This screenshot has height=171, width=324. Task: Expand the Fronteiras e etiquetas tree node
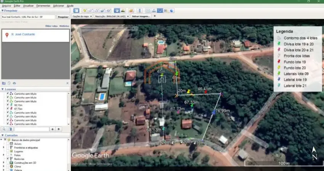click(3, 147)
